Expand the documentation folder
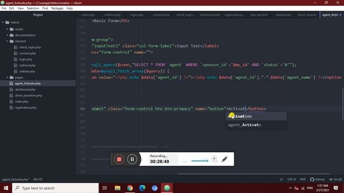The height and width of the screenshot is (193, 344). 7,35
